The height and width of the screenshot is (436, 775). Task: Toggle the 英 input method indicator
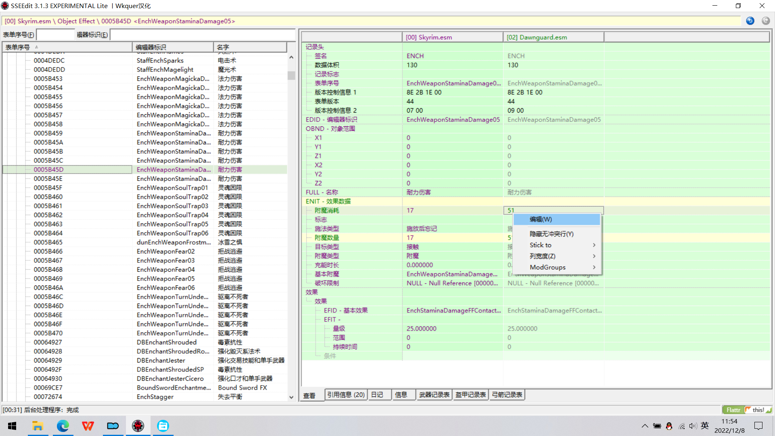(x=705, y=426)
